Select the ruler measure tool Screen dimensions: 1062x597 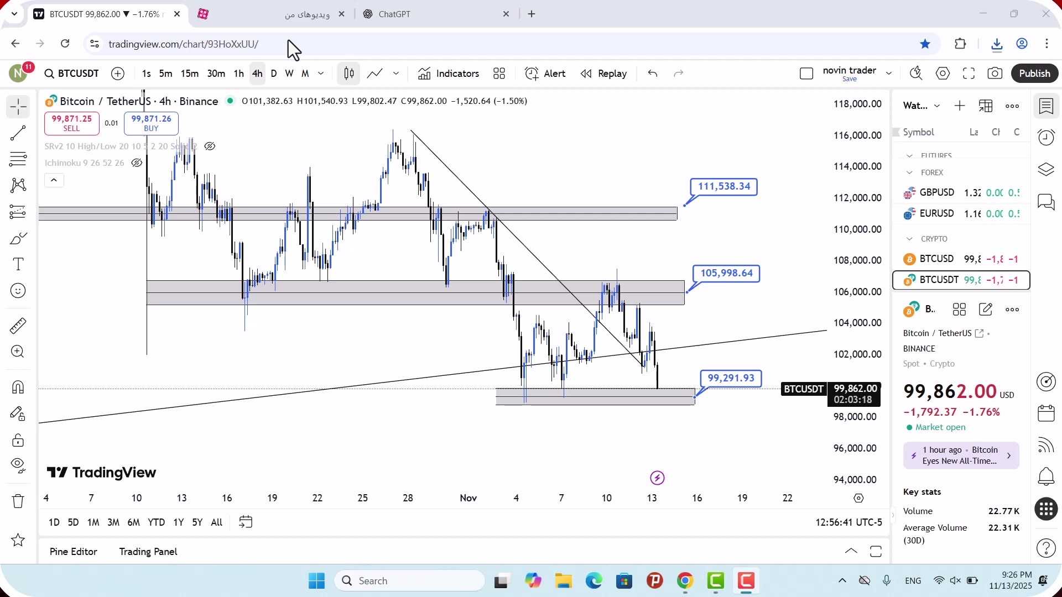18,326
